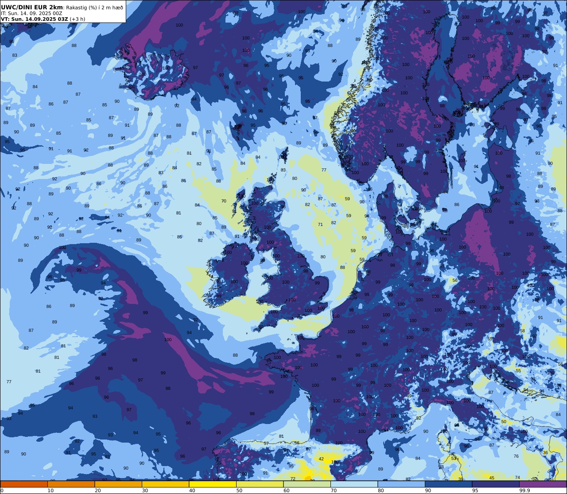Click the 'Rakastig (%) í 2 m hæð' label

pos(94,8)
